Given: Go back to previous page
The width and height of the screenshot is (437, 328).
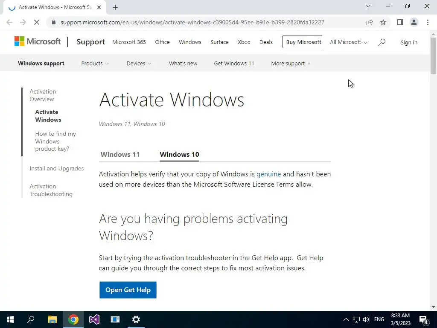Looking at the screenshot, I should [9, 22].
